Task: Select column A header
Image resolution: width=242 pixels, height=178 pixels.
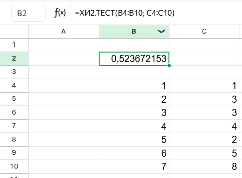Action: click(64, 32)
